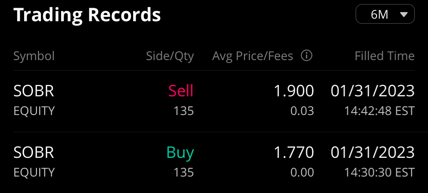Open the 6M time range dropdown
Image resolution: width=428 pixels, height=193 pixels.
[384, 15]
